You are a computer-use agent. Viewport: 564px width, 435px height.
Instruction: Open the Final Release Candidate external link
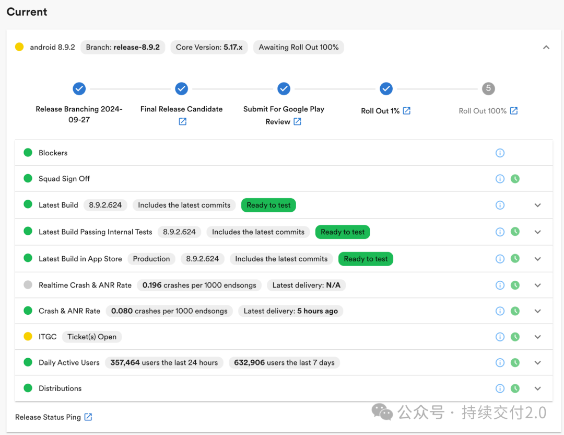click(183, 122)
